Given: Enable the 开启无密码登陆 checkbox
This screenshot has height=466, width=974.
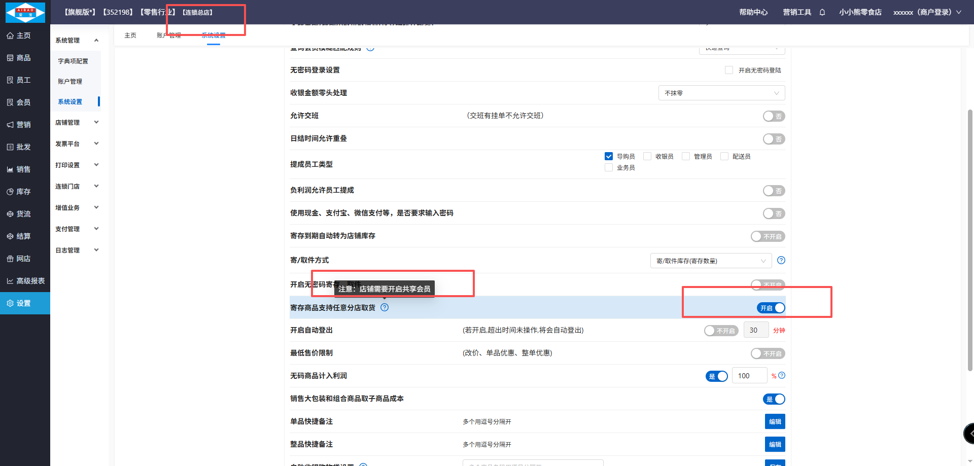Looking at the screenshot, I should [729, 70].
